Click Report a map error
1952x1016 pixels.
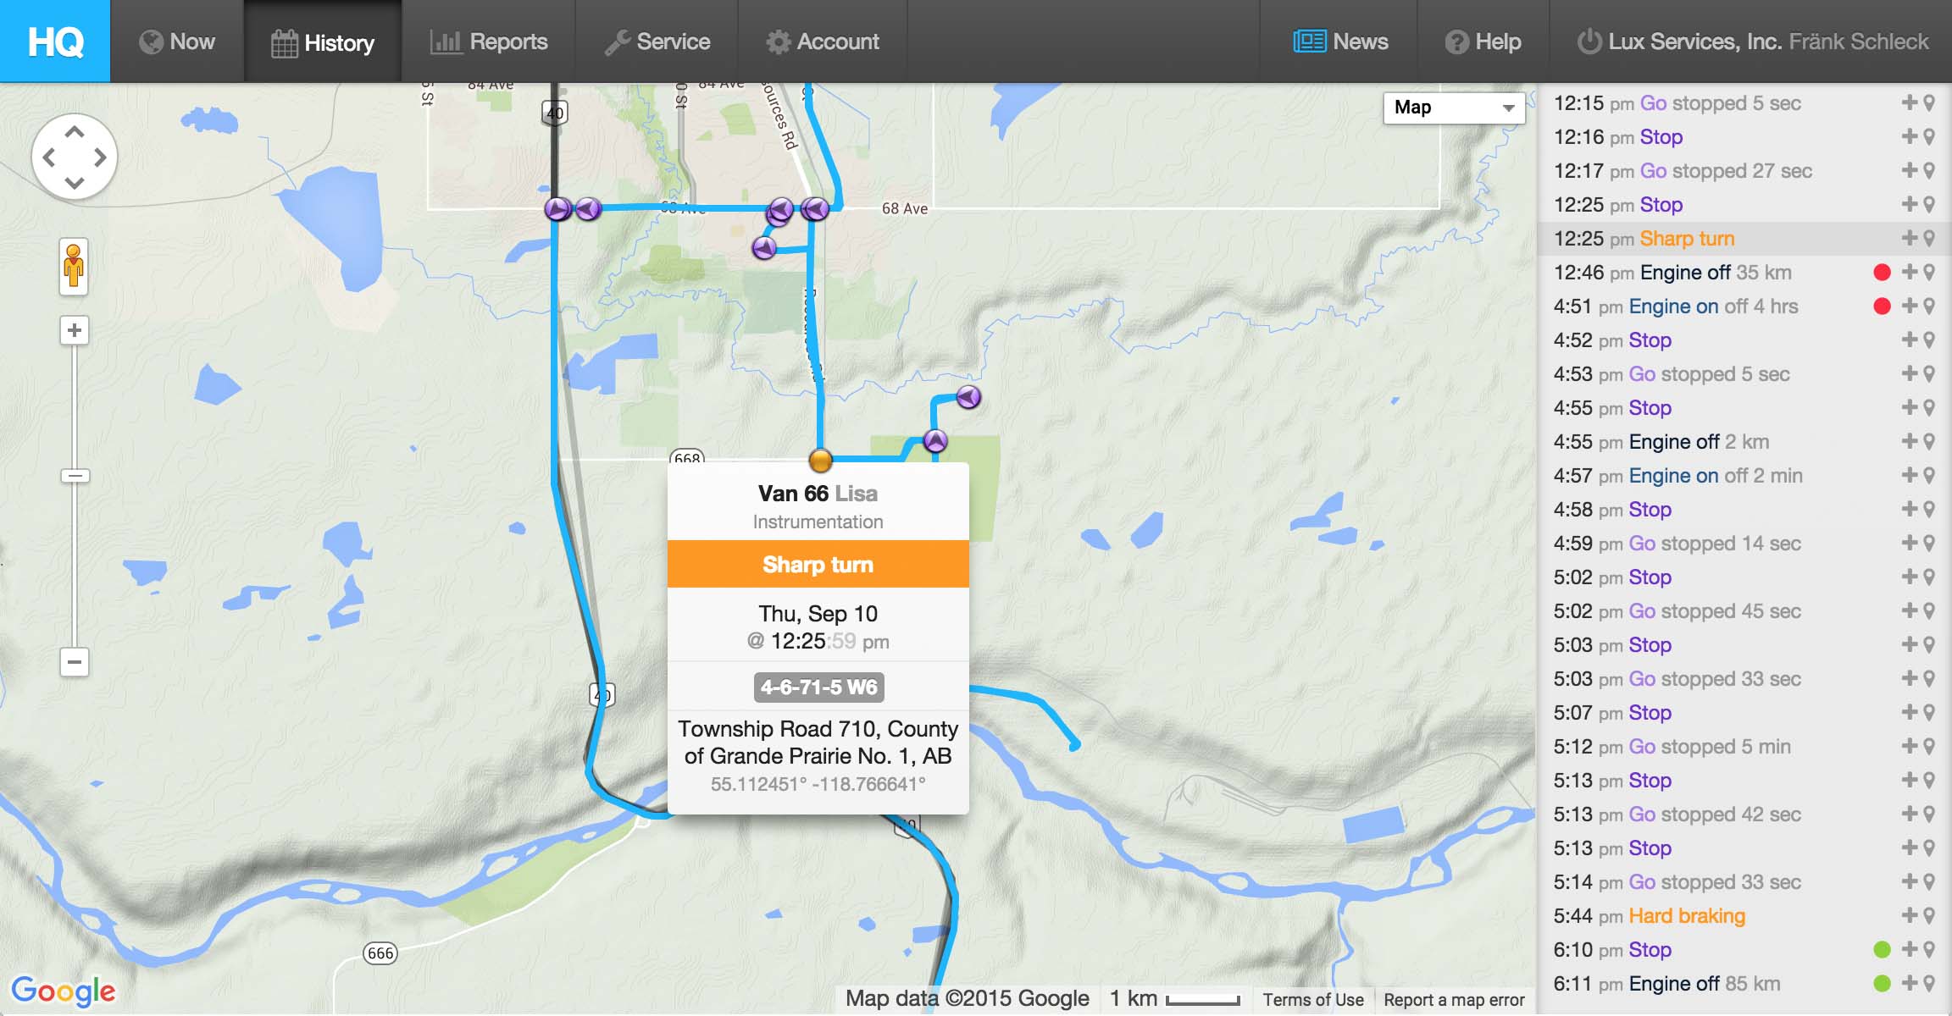tap(1452, 999)
